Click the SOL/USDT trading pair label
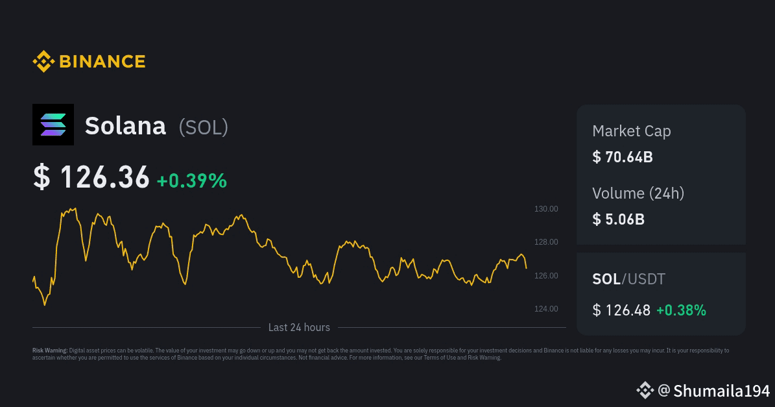775x407 pixels. (628, 279)
